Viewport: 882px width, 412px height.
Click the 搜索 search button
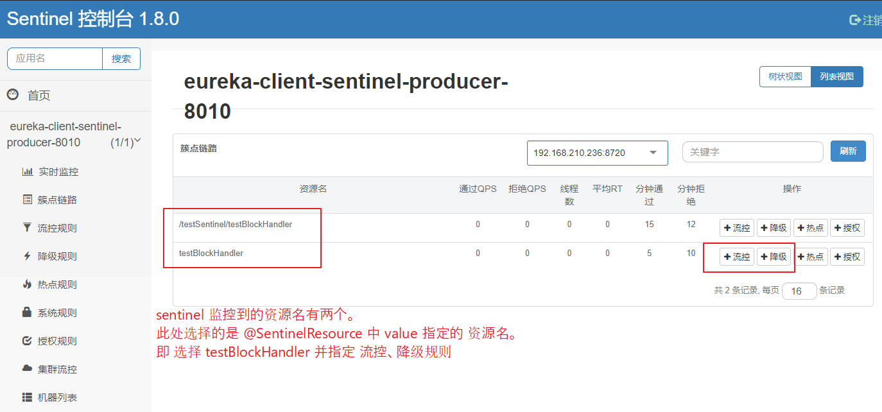pos(121,58)
